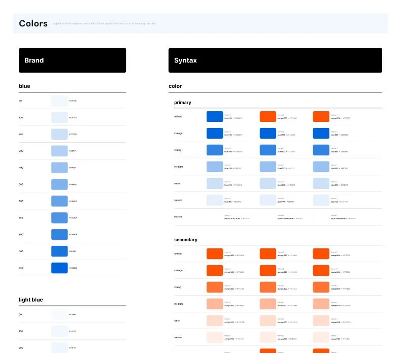This screenshot has width=401, height=353.
Task: Pick the blue 200 swatch under blue
Action: [59, 134]
